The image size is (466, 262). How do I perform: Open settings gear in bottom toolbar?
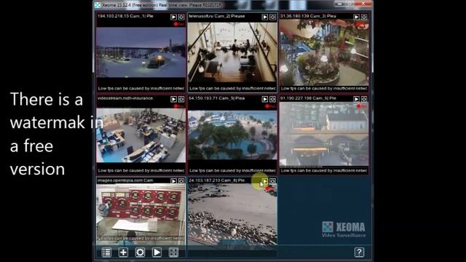coord(140,253)
